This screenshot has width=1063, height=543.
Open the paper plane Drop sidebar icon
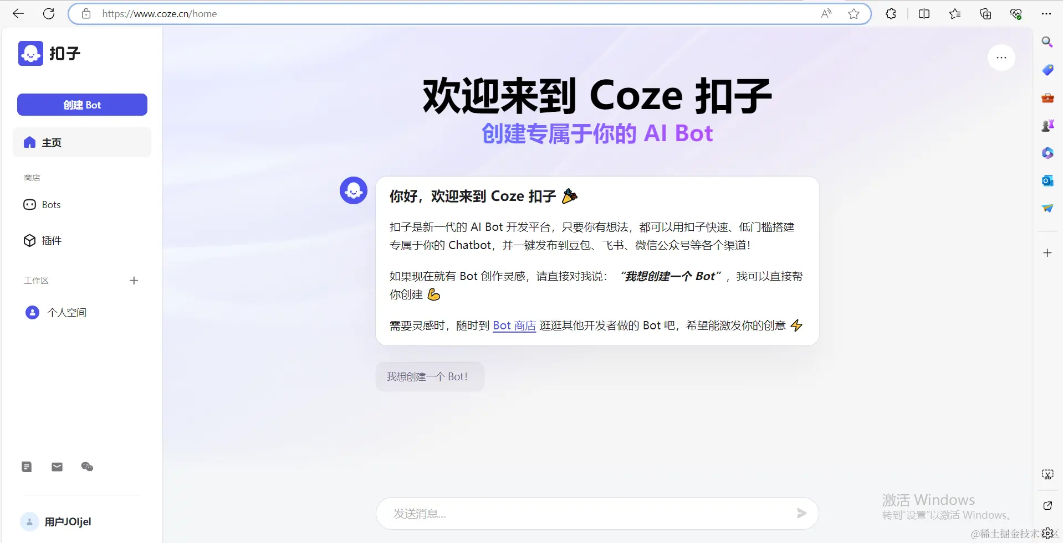point(1047,208)
